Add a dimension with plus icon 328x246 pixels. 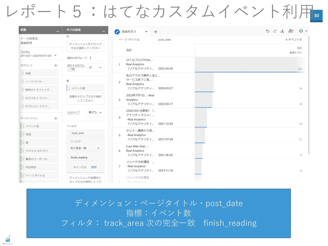56,118
